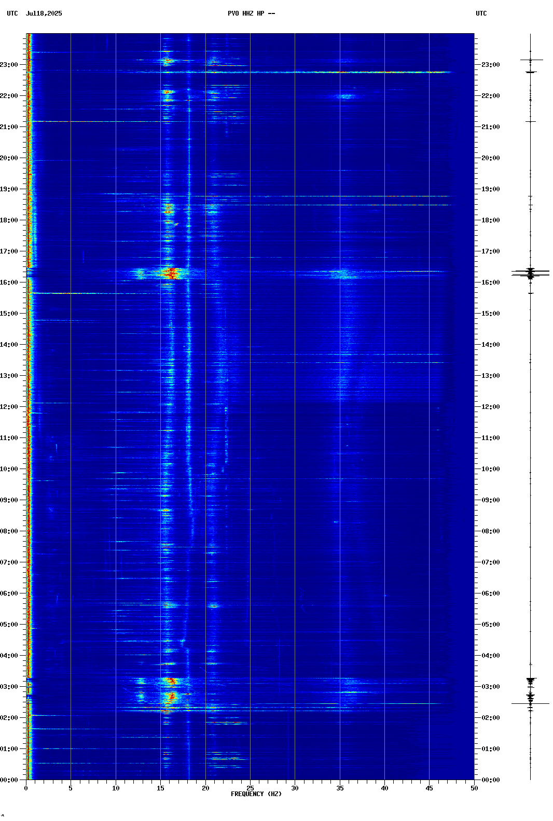Image resolution: width=553 pixels, height=821 pixels.
Task: Click the 50 Hz frequency tick label
Action: (x=474, y=788)
